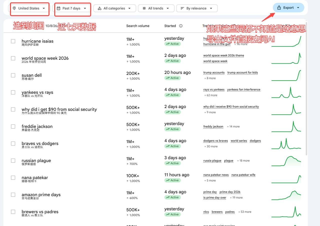Viewport: 320px width, 226px height.
Task: Open the sparkline chart for braves vs dodgers
Action: 286,144
